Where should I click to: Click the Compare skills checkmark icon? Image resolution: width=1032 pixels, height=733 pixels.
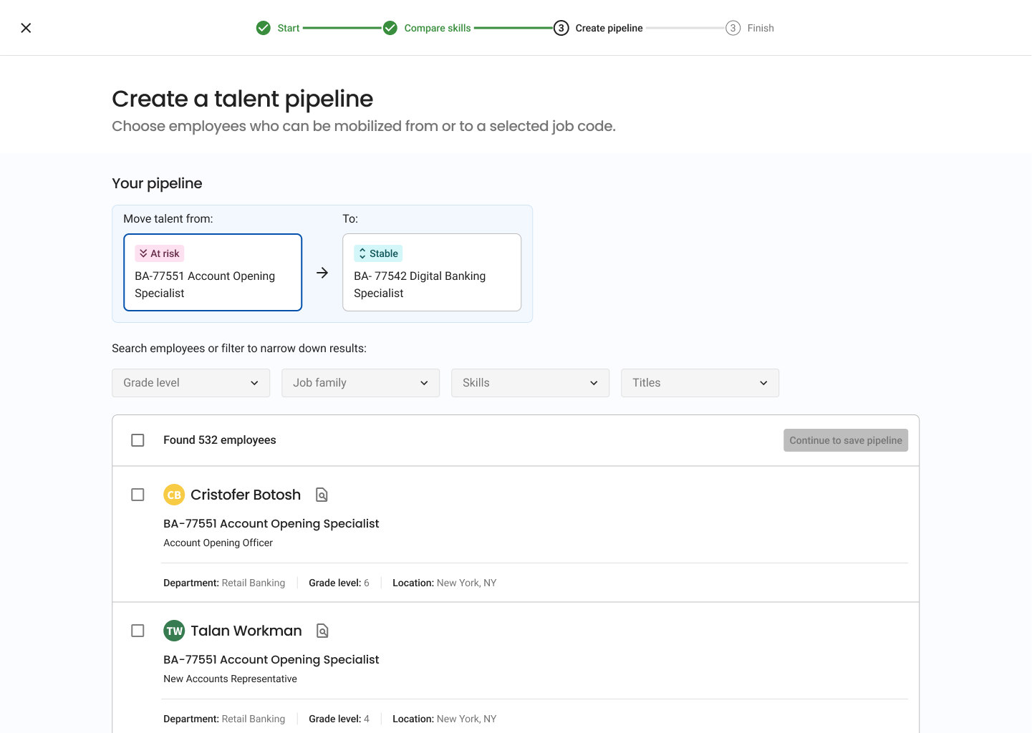[390, 28]
